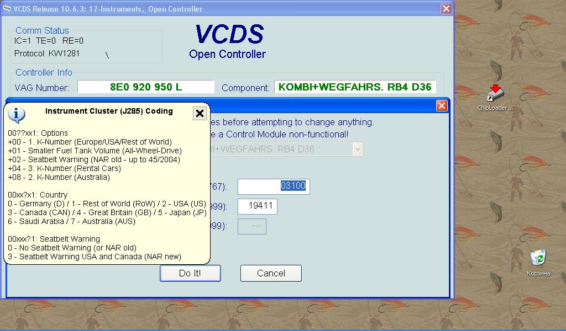Click the Do It! button
566x331 pixels.
tap(190, 274)
